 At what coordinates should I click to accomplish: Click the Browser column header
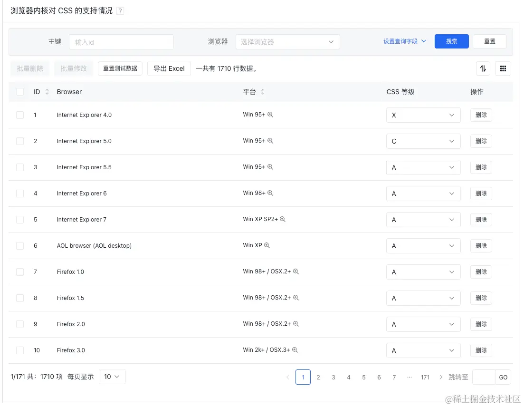(x=69, y=92)
